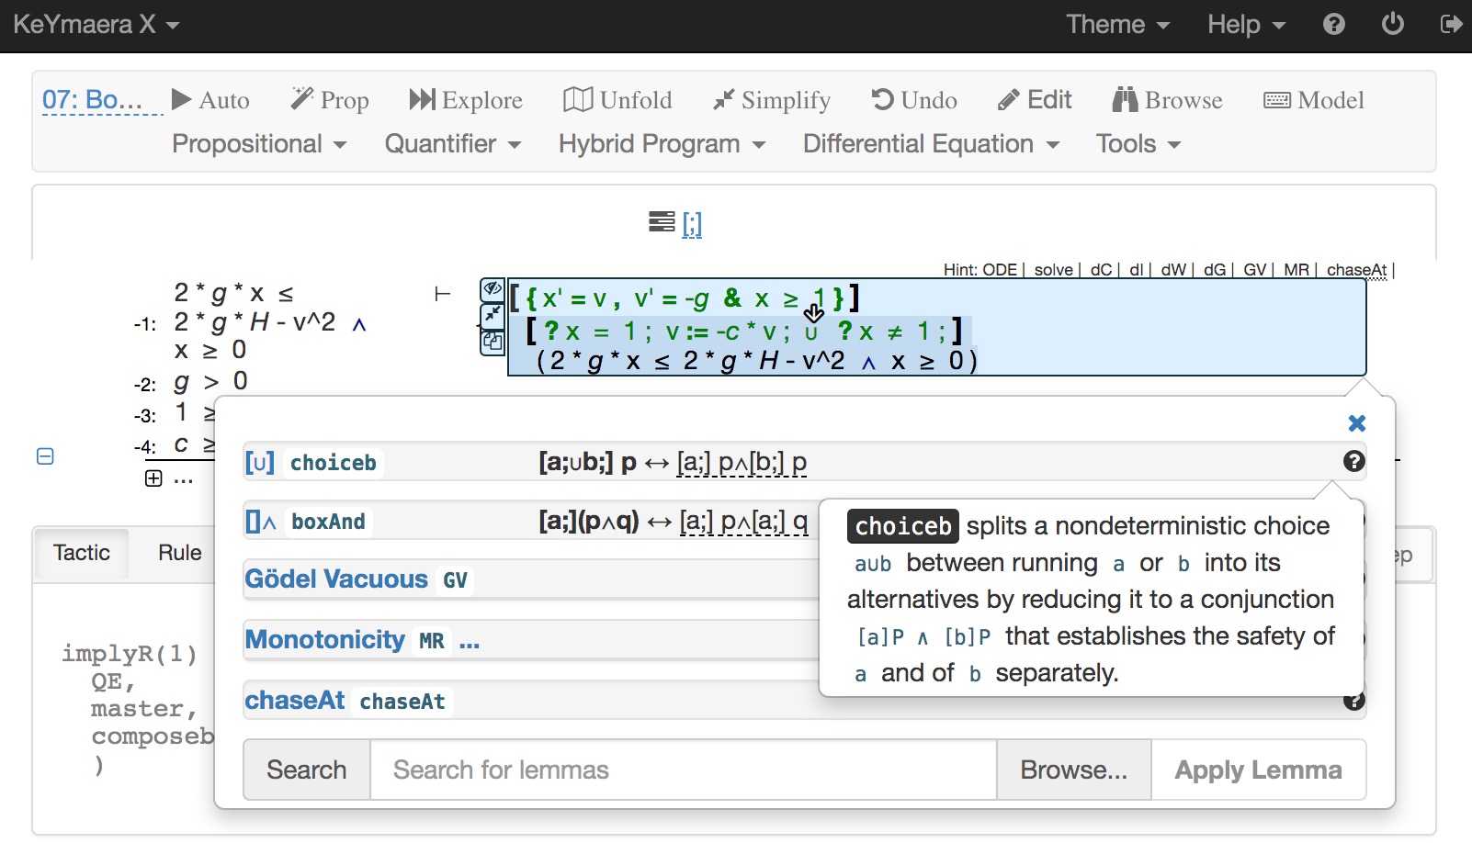Image resolution: width=1472 pixels, height=843 pixels.
Task: Click the Unfold book icon
Action: 577,99
